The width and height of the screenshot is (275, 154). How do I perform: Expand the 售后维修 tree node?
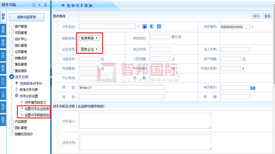pos(11,71)
